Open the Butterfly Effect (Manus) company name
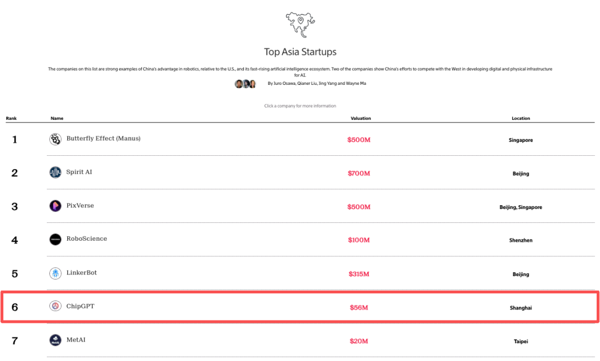The image size is (600, 361). [x=103, y=139]
